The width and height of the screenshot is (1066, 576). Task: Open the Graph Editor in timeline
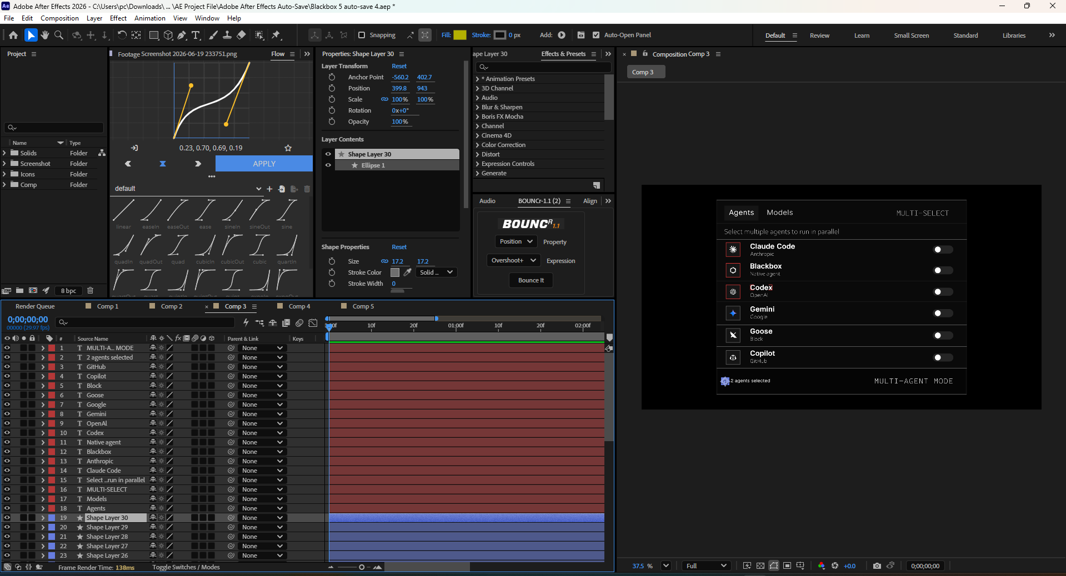tap(313, 322)
